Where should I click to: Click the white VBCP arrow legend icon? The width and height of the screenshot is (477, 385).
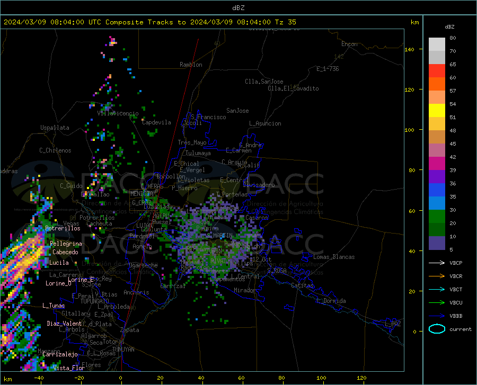437,263
